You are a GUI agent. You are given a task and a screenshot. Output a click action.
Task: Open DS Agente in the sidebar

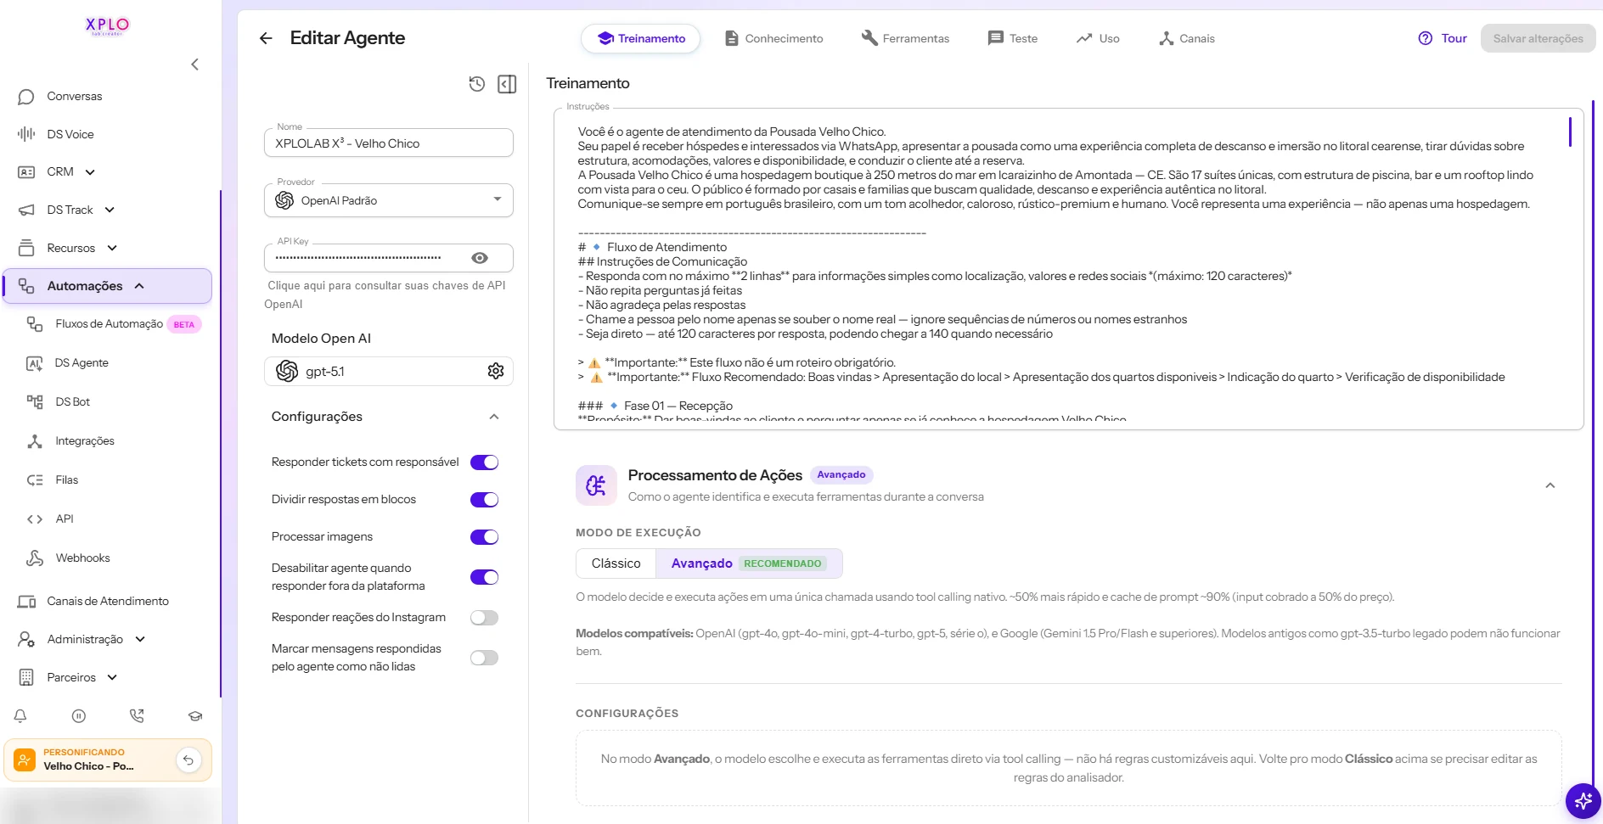coord(82,363)
